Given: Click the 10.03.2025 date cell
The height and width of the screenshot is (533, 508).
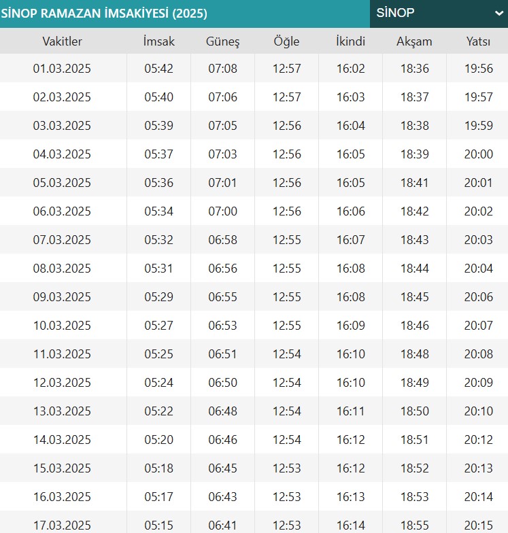Looking at the screenshot, I should pyautogui.click(x=63, y=326).
